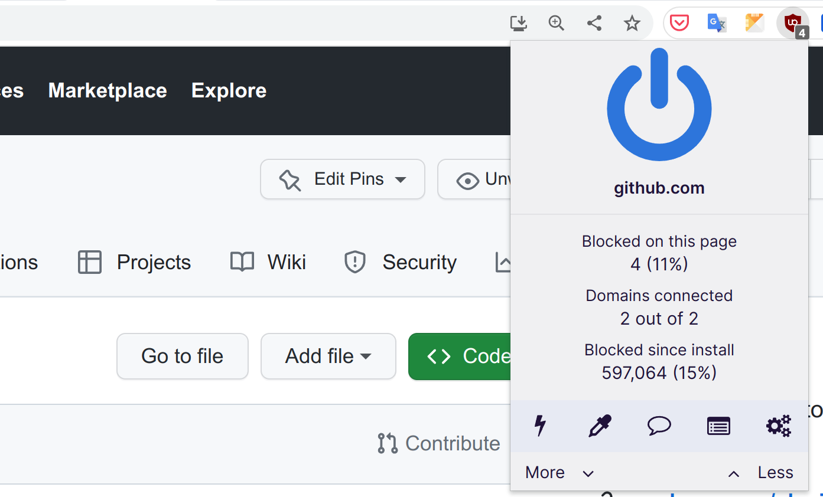Click the 2 out of 2 domains value

(659, 319)
